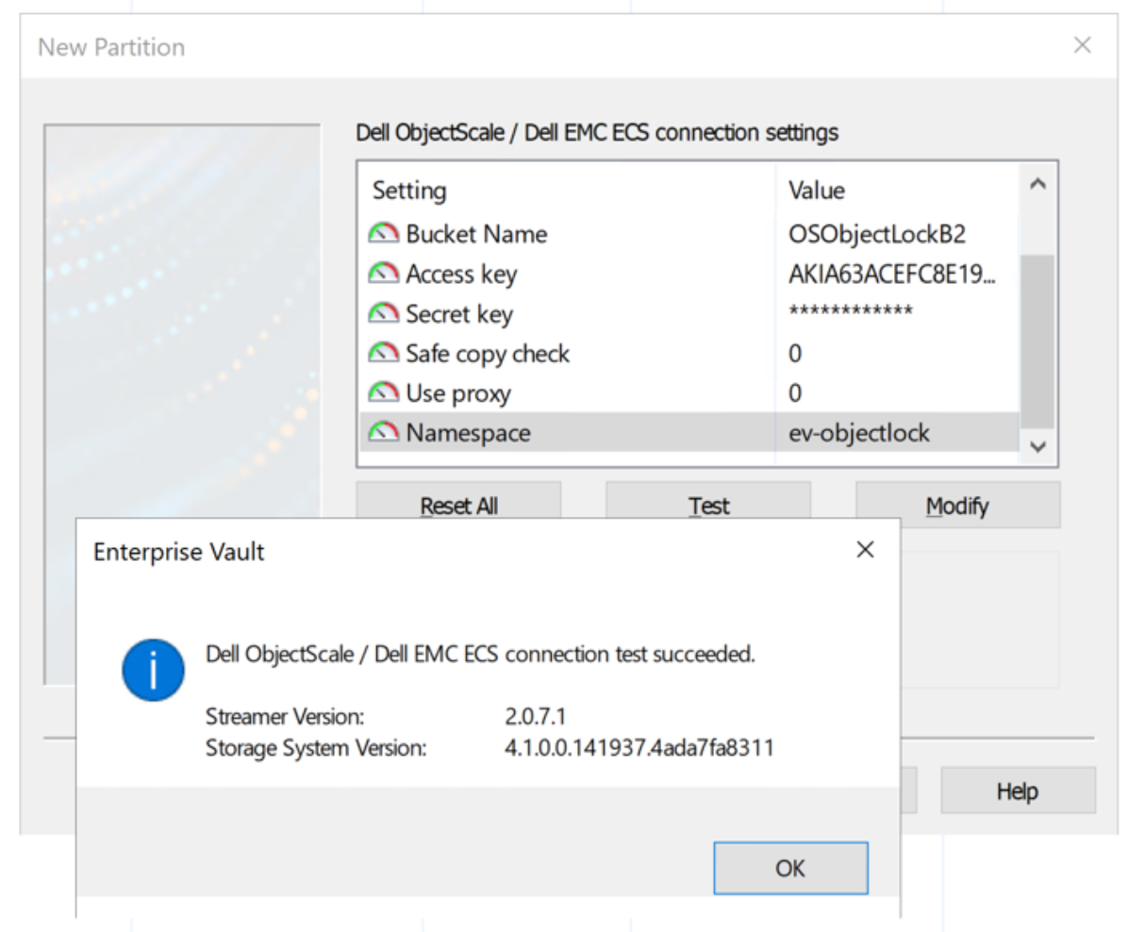Click the Help button in New Partition
1145x932 pixels.
[x=1018, y=791]
